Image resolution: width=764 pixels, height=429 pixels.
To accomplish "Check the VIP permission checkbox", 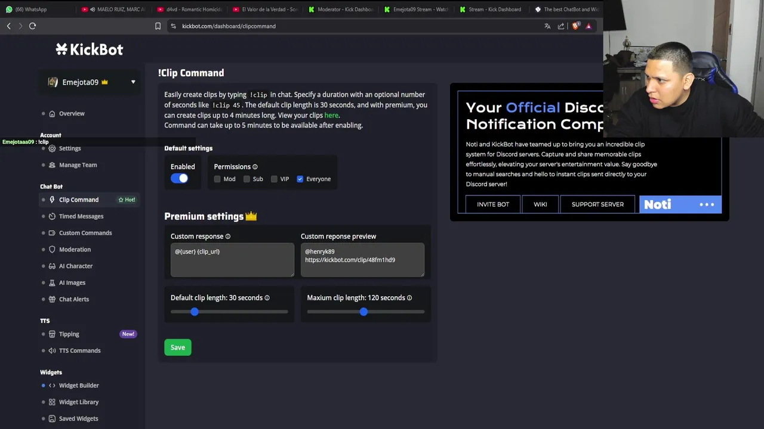I will (x=274, y=179).
